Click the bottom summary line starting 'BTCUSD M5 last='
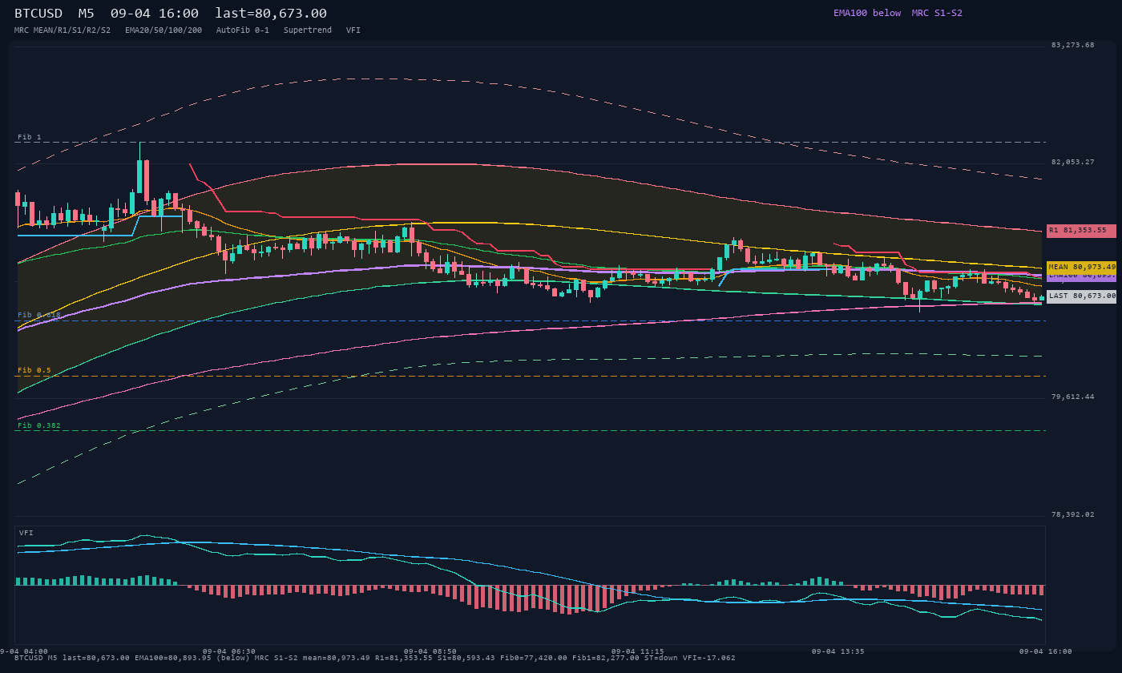This screenshot has width=1122, height=673. click(x=374, y=658)
